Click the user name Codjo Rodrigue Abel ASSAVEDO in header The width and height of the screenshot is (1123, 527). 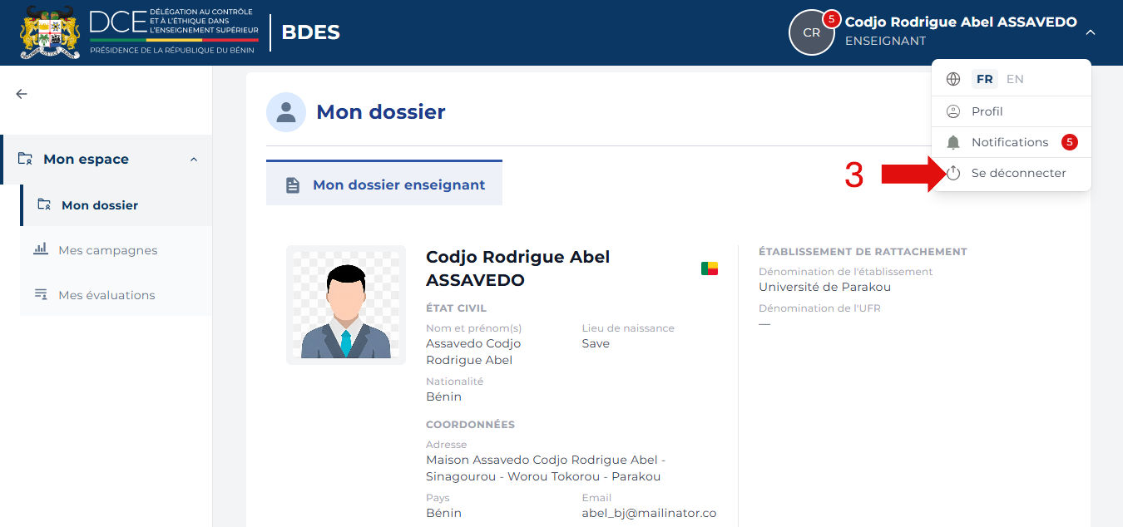(961, 22)
